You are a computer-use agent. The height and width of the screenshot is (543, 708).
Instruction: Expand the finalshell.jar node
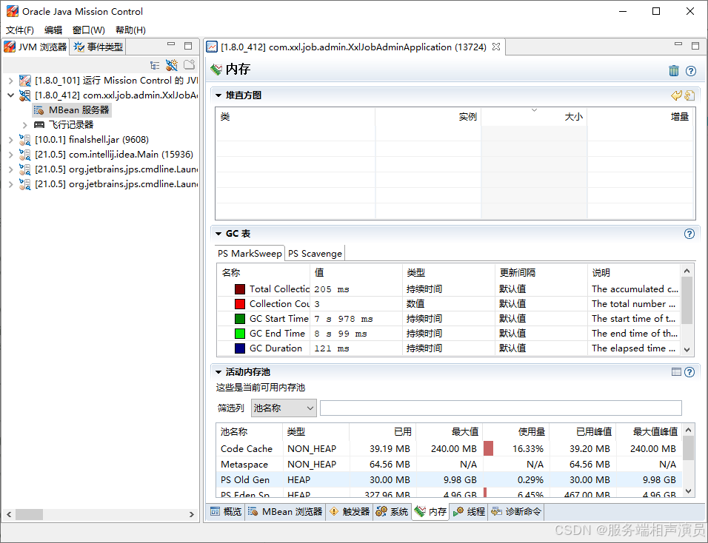10,140
